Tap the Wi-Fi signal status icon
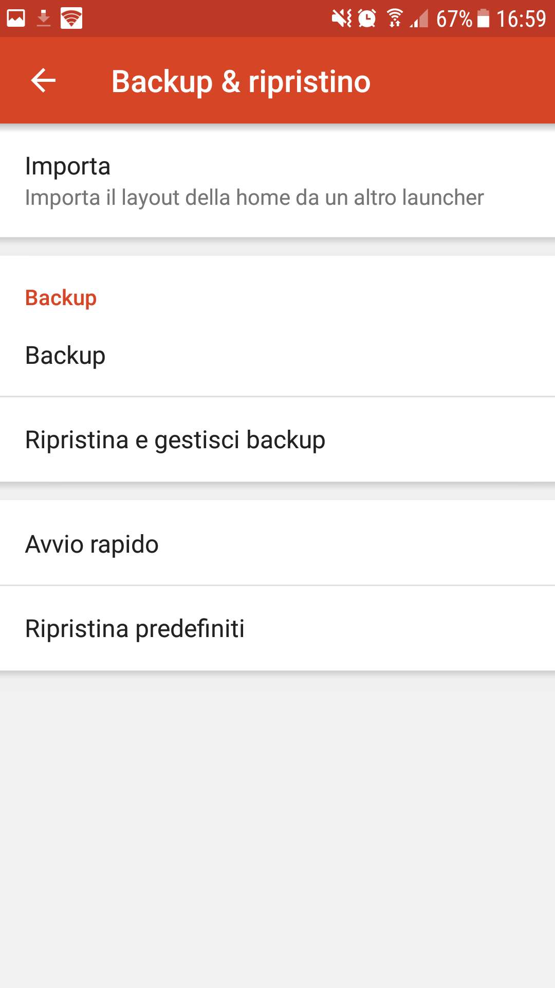Viewport: 555px width, 988px height. click(395, 19)
